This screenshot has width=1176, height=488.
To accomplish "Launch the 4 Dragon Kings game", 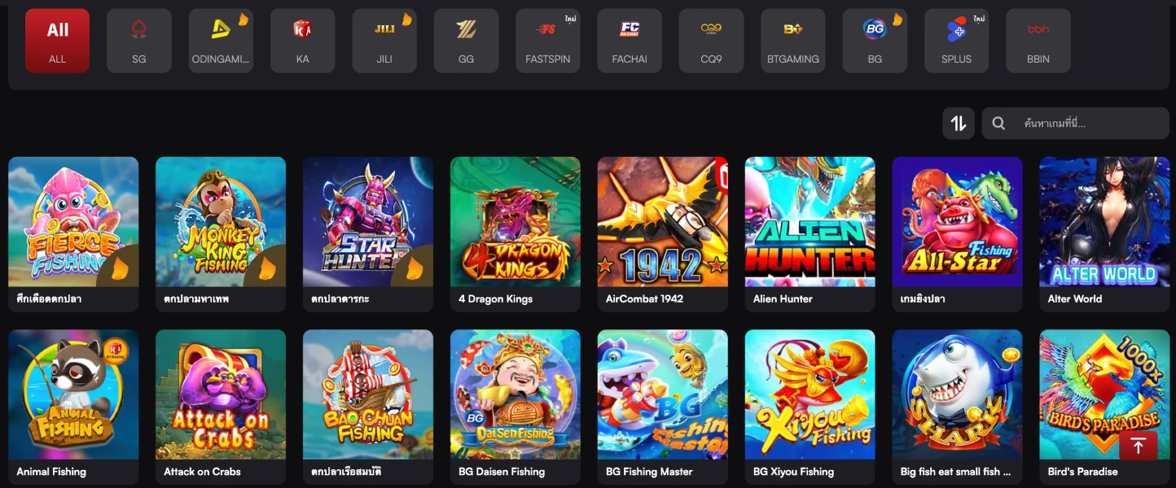I will pos(516,221).
